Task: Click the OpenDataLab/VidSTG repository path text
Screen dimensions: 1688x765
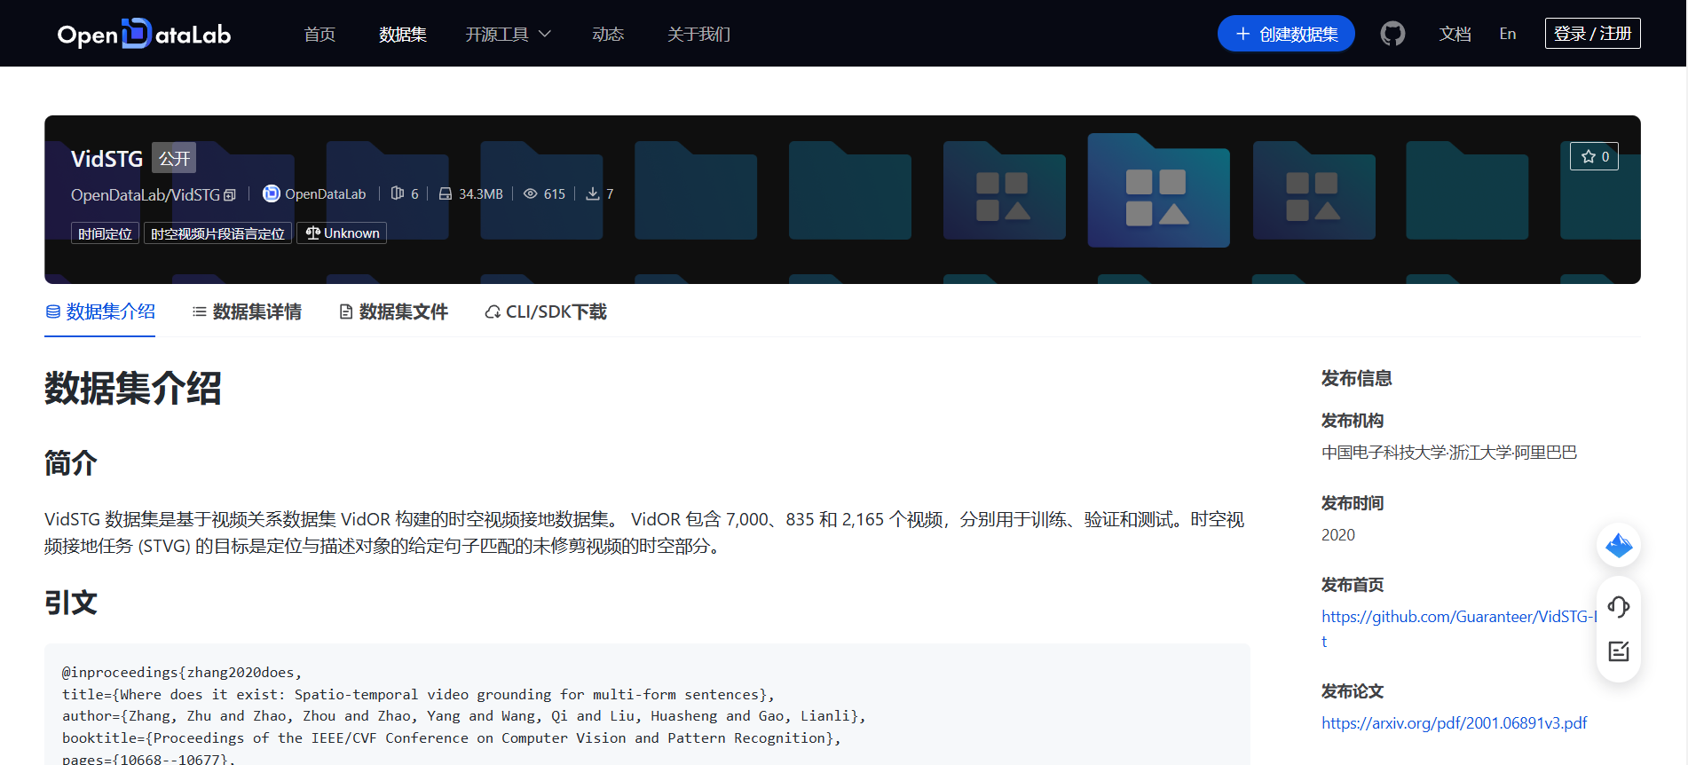Action: click(x=146, y=194)
